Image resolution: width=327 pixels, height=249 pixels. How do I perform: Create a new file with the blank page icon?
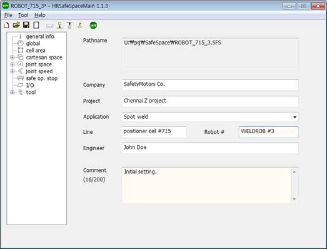tap(6, 25)
